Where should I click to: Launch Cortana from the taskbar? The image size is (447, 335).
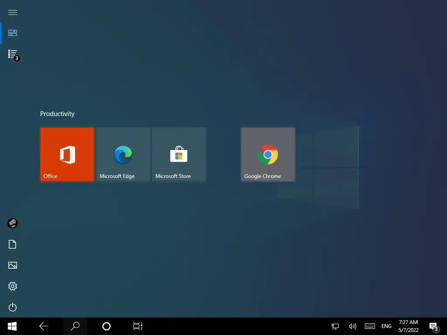pos(107,326)
